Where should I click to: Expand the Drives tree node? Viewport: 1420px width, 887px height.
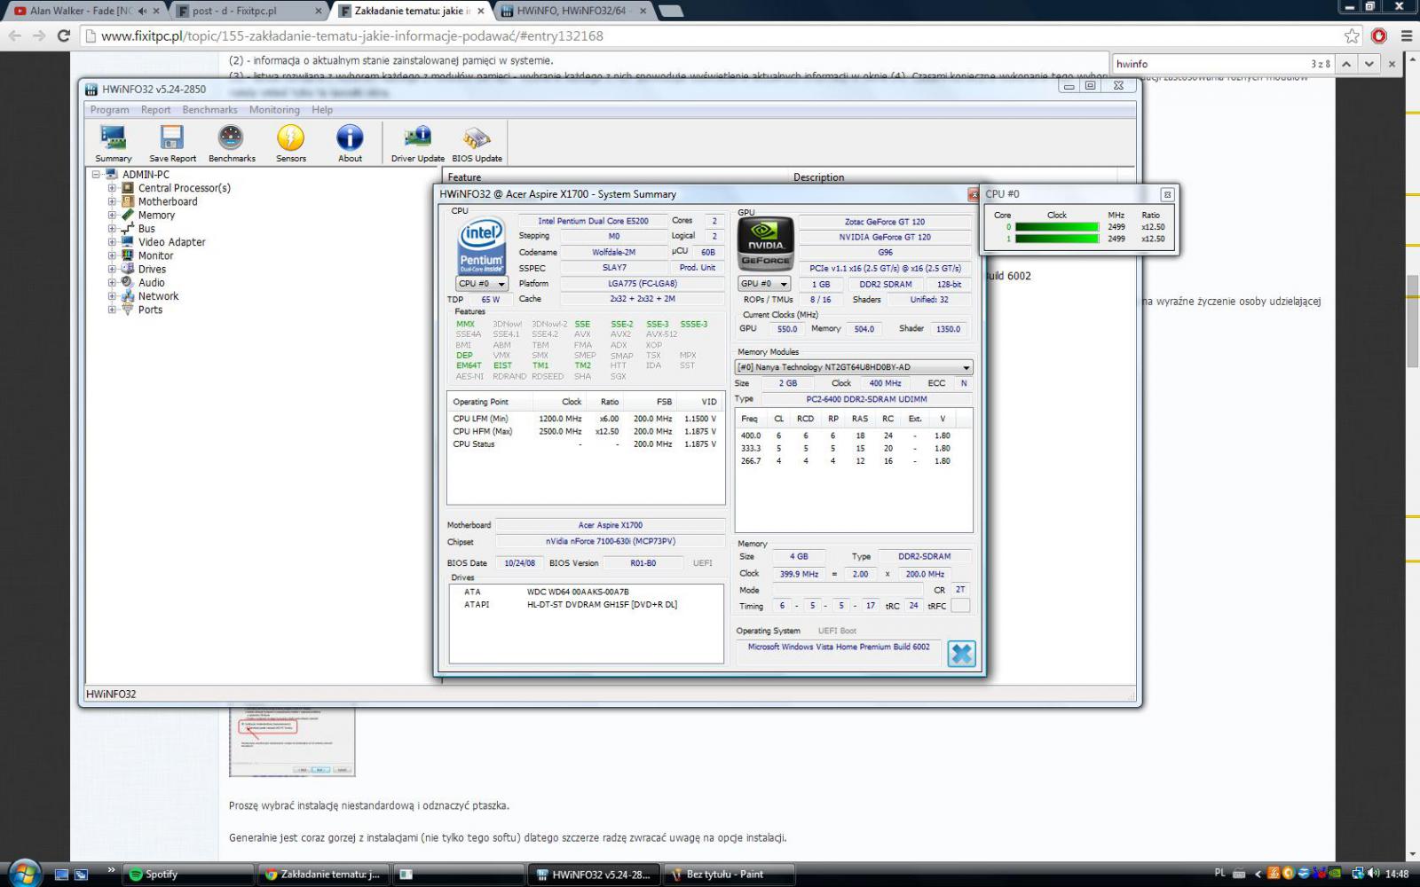(112, 269)
